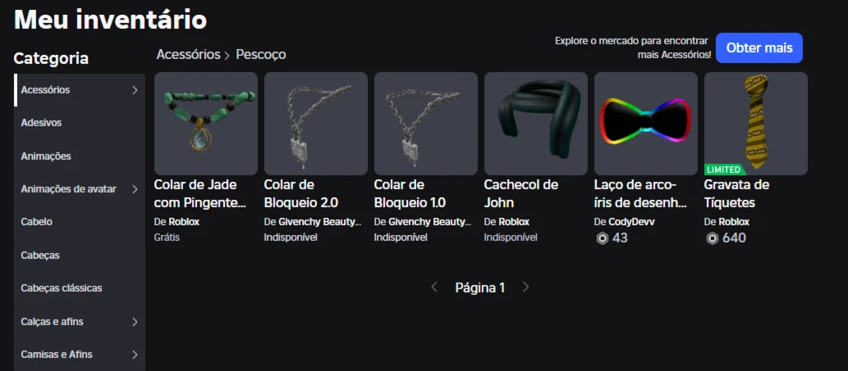Click the Robux icon next to 640
848x371 pixels.
tap(713, 238)
